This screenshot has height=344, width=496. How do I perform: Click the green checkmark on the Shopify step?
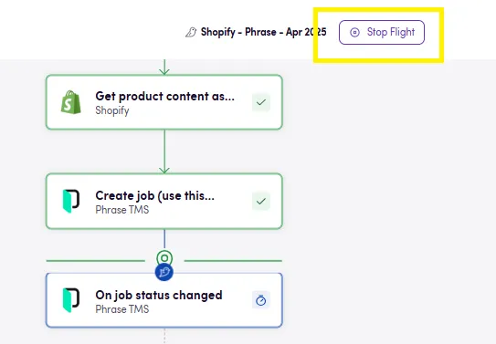click(x=261, y=102)
